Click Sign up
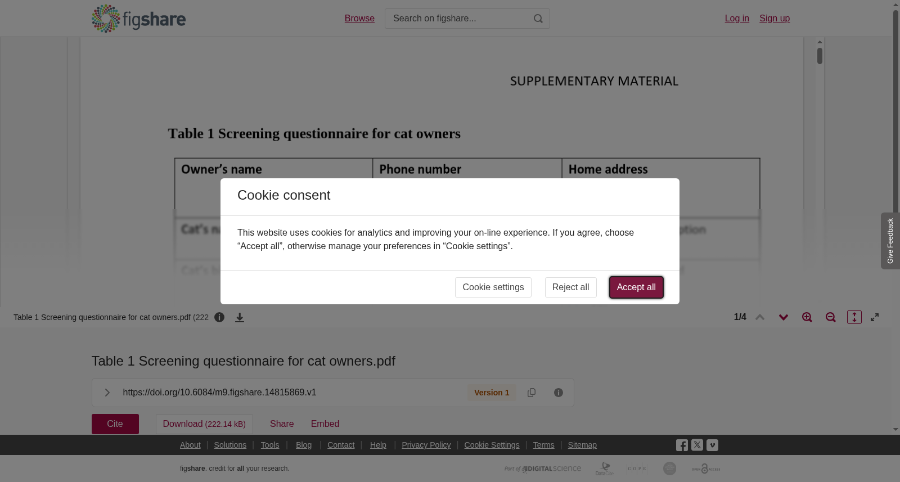Image resolution: width=900 pixels, height=482 pixels. pos(775,19)
